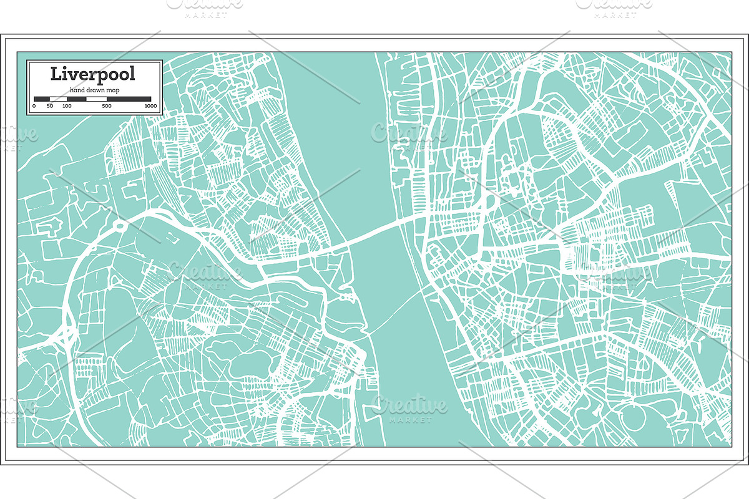Select the "1000" scale label

click(x=150, y=106)
